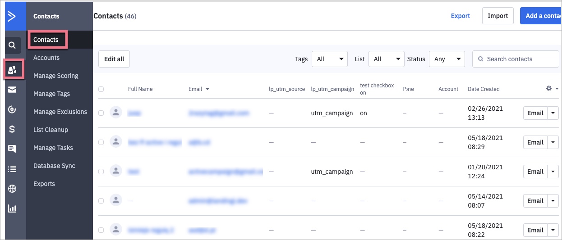Open the Site globe icon
Image resolution: width=562 pixels, height=240 pixels.
12,189
